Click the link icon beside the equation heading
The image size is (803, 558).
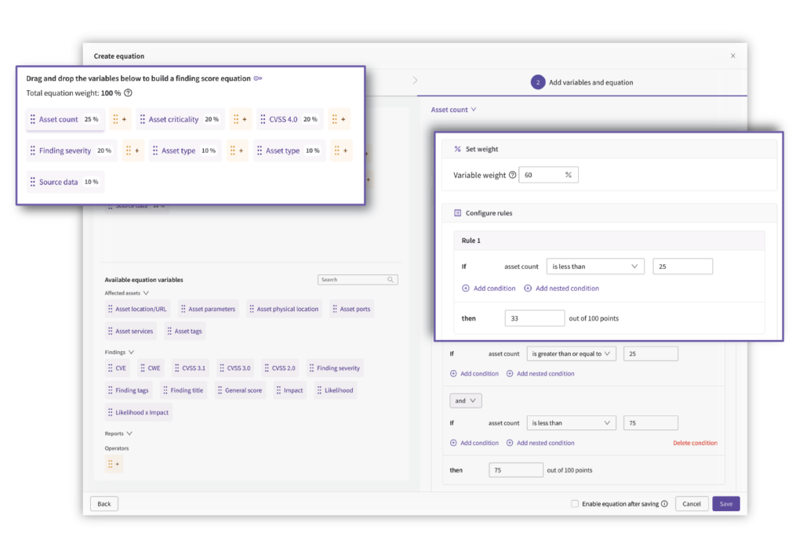(x=258, y=78)
